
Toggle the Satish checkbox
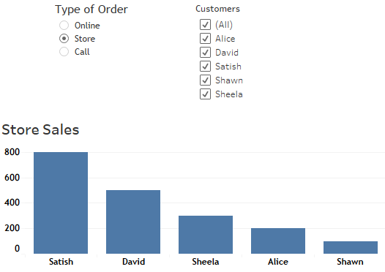(205, 67)
